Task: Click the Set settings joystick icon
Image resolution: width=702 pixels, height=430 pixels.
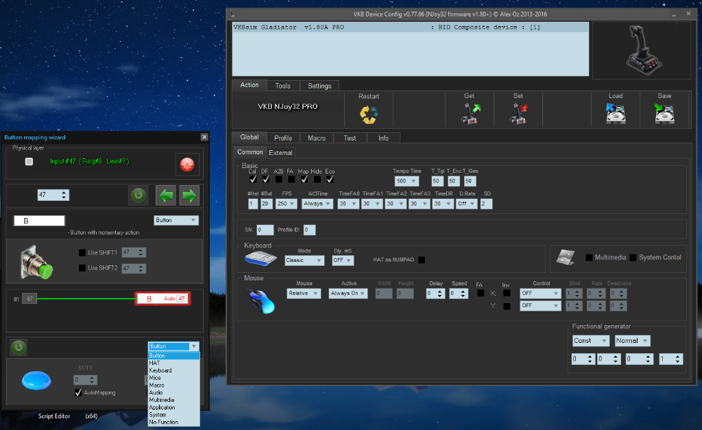Action: tap(519, 114)
